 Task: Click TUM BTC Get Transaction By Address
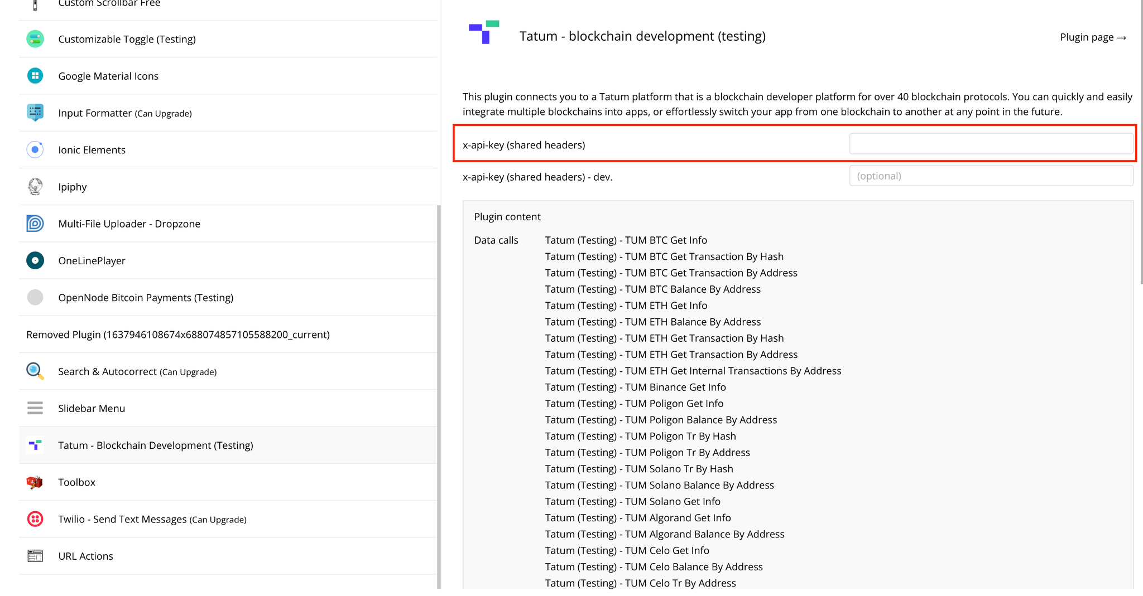tap(671, 273)
